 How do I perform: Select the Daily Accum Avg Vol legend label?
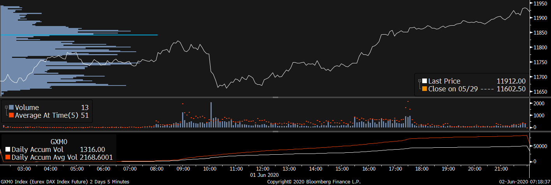[44, 157]
